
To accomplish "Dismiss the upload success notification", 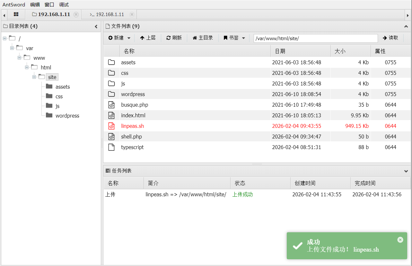I will tap(400, 240).
